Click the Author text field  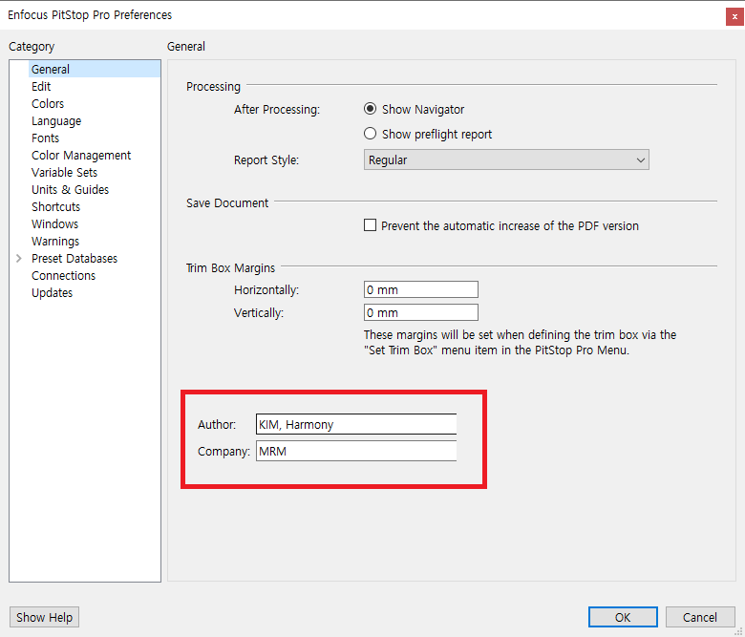355,424
